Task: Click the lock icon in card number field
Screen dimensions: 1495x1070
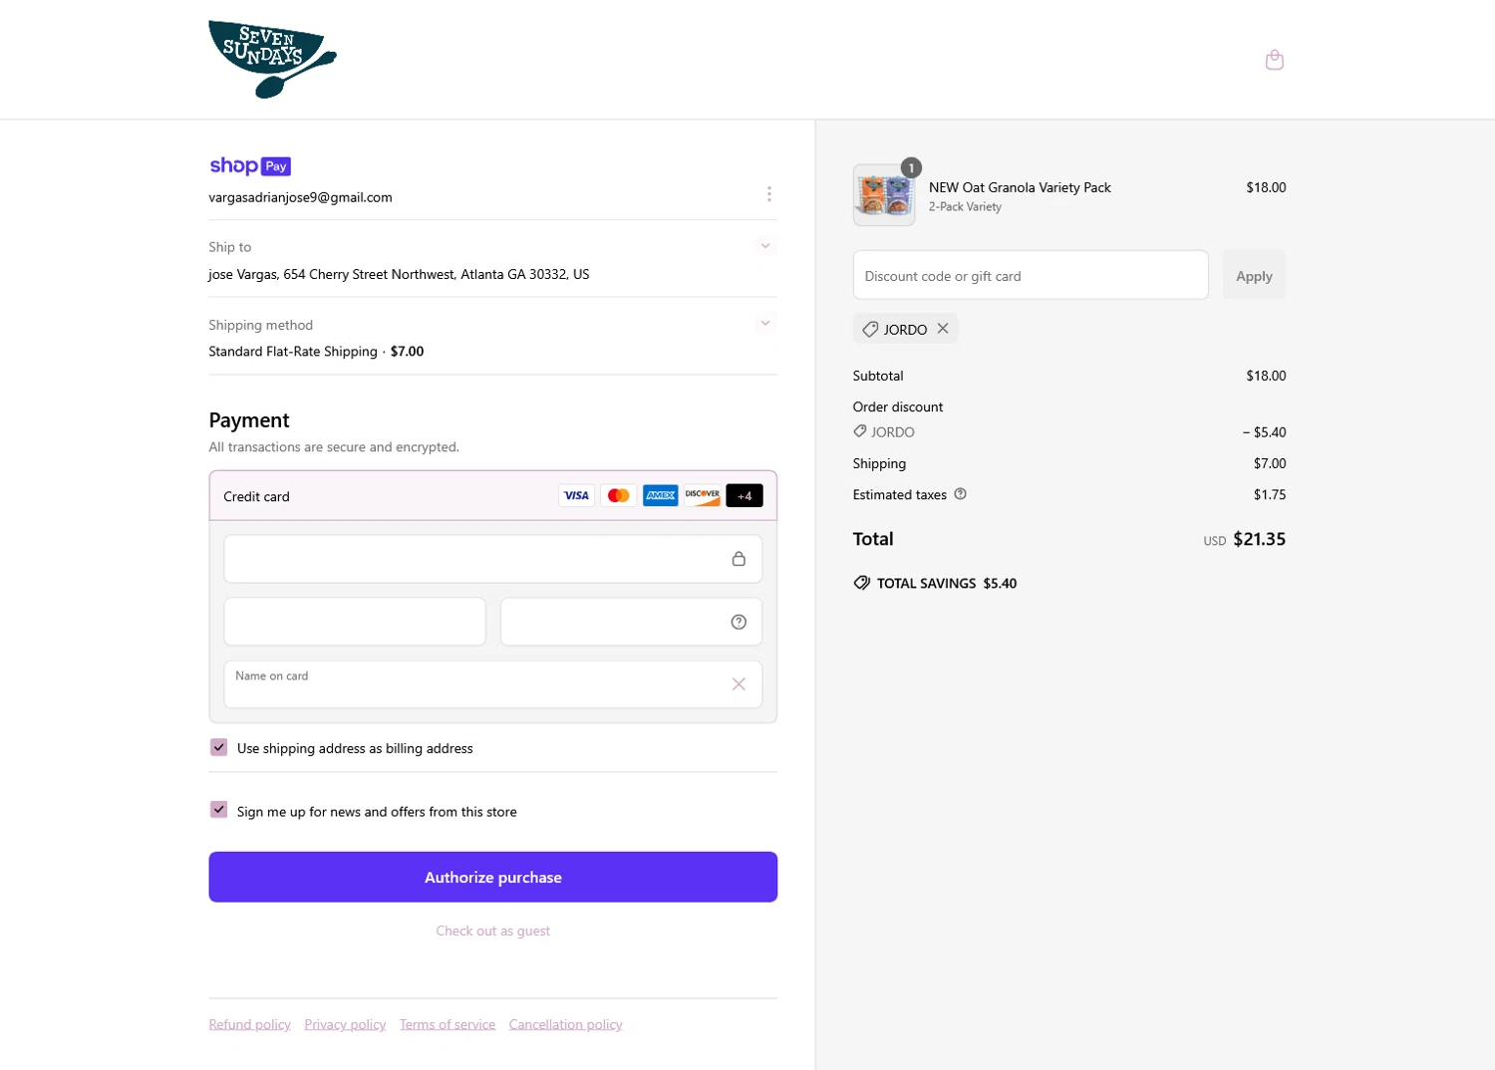Action: [739, 559]
